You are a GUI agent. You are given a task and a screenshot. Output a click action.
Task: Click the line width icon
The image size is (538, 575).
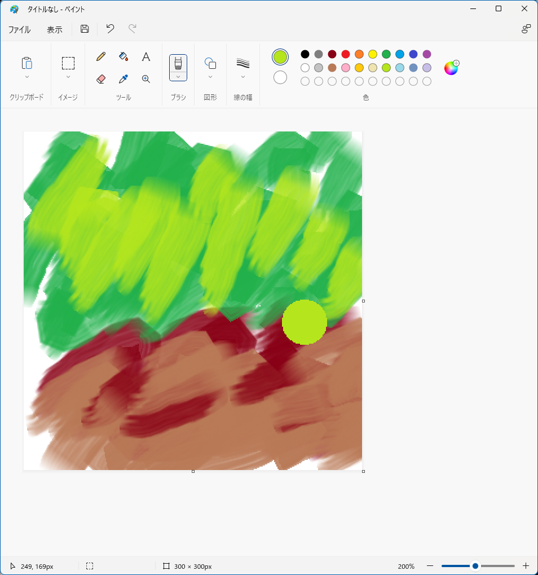pos(242,63)
